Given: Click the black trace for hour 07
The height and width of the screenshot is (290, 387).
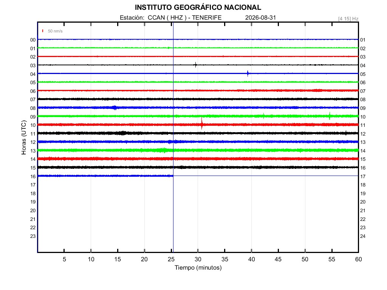Looking at the screenshot, I should tap(198, 99).
